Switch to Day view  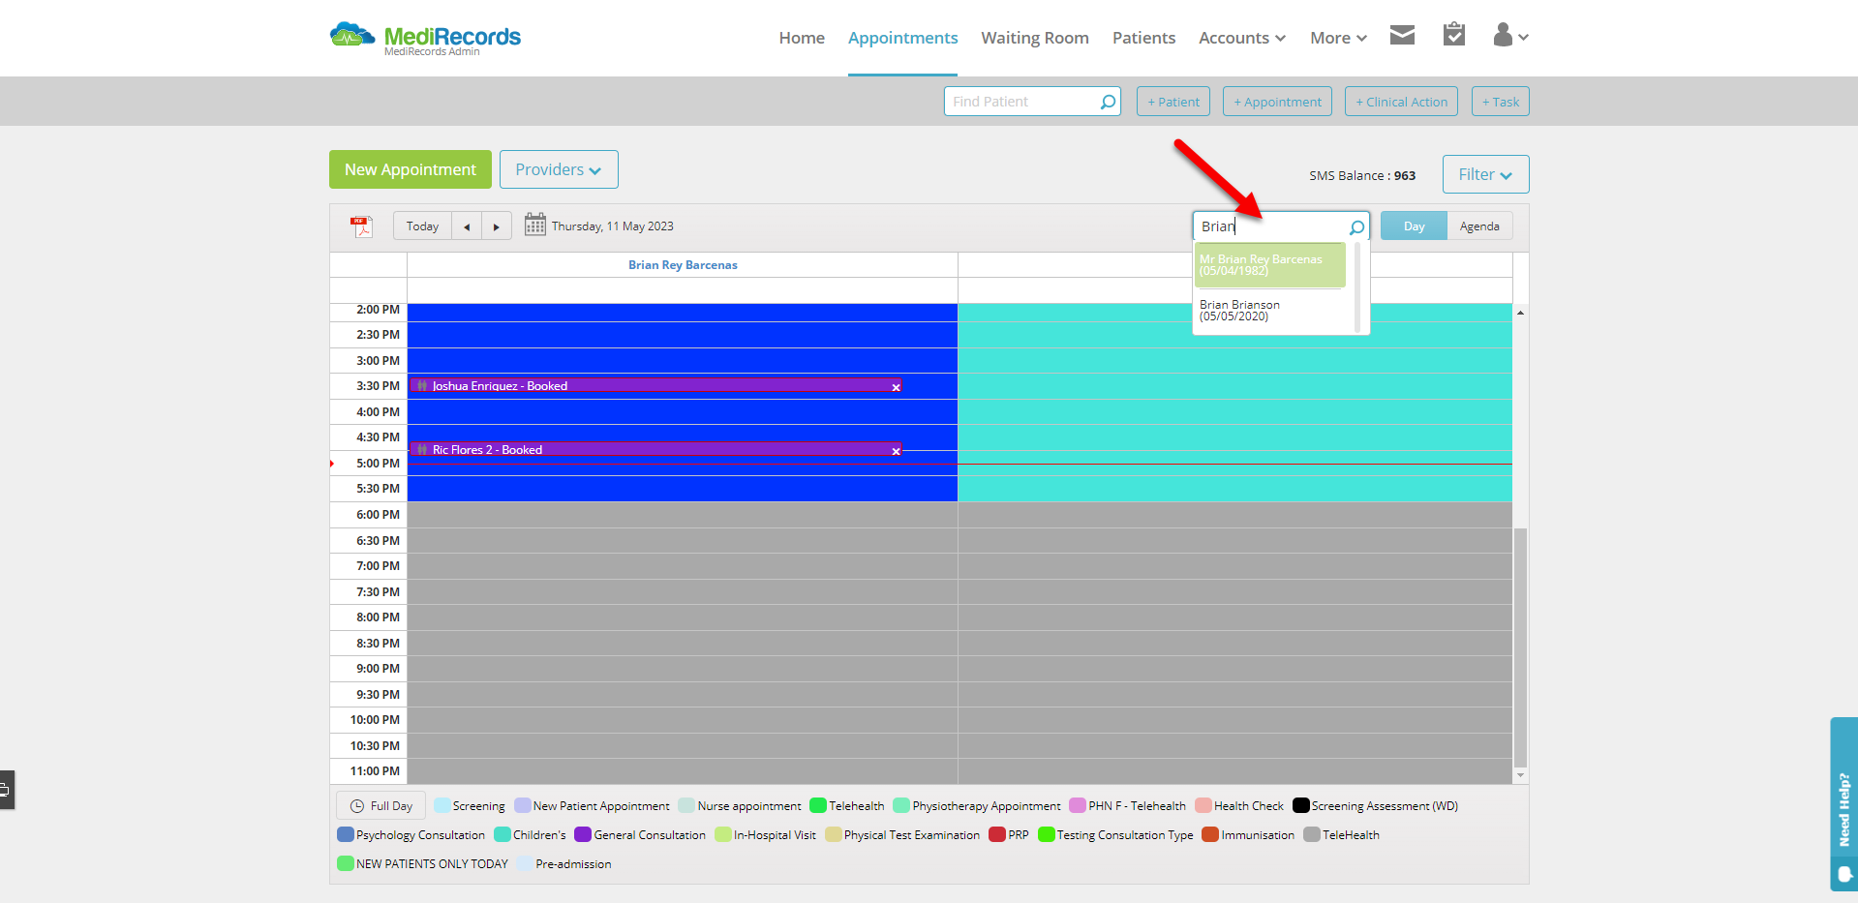tap(1414, 226)
